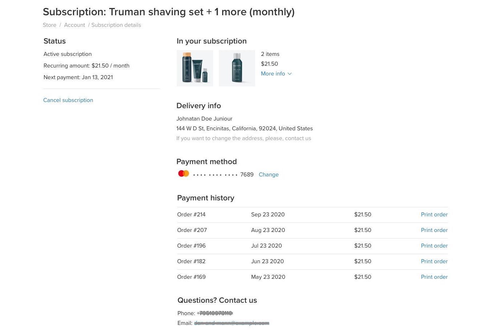Viewport: 494px width, 330px height.
Task: Select the Order #169 row
Action: click(x=191, y=277)
